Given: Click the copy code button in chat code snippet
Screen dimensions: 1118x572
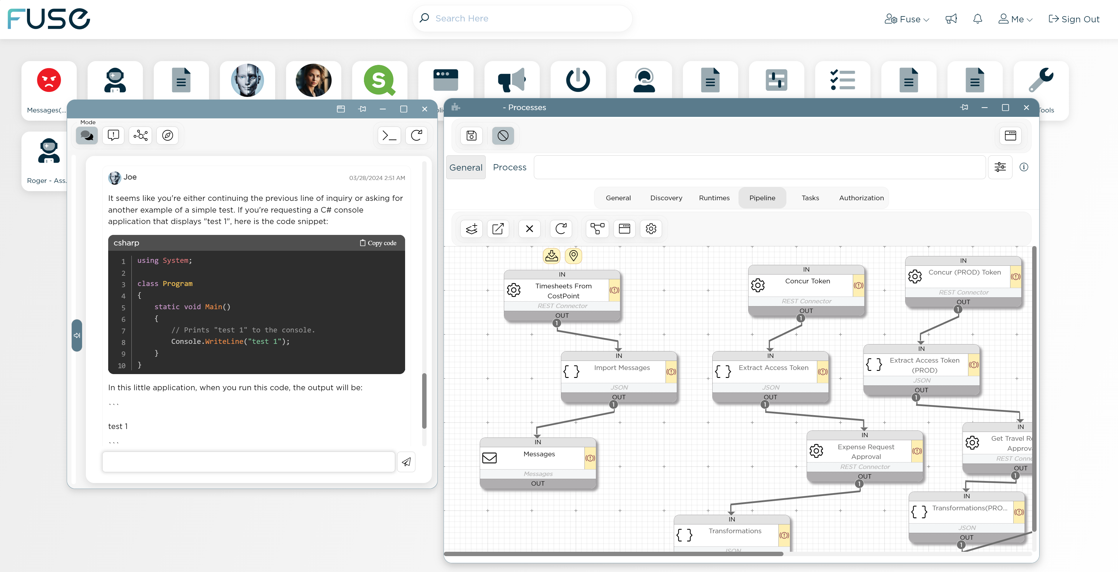Looking at the screenshot, I should [x=377, y=243].
